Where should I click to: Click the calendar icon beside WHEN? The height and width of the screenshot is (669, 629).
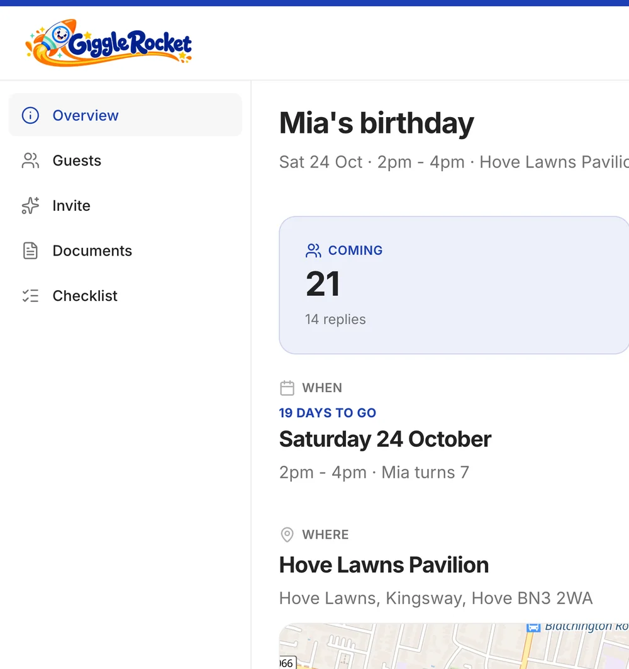tap(287, 388)
